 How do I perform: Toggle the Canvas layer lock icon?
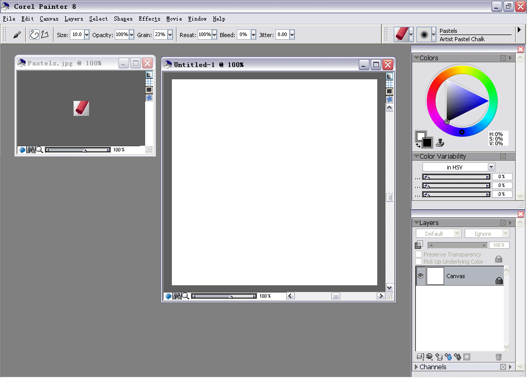pyautogui.click(x=499, y=281)
